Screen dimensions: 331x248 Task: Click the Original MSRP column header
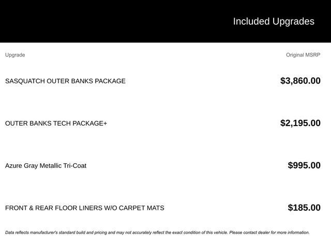(x=303, y=55)
